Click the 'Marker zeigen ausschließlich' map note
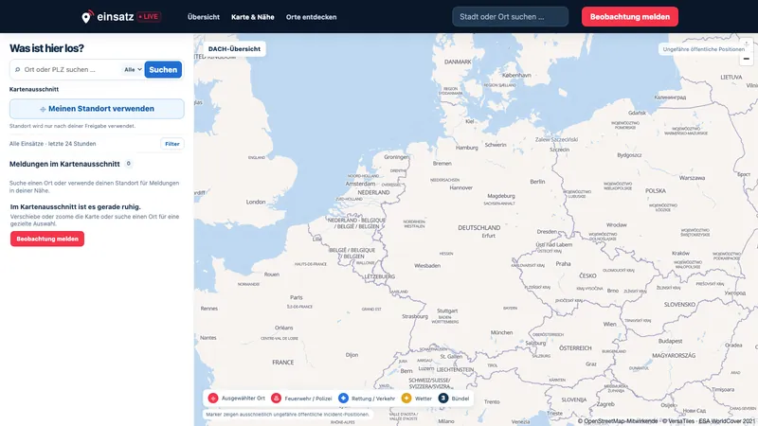The height and width of the screenshot is (426, 758). 288,415
